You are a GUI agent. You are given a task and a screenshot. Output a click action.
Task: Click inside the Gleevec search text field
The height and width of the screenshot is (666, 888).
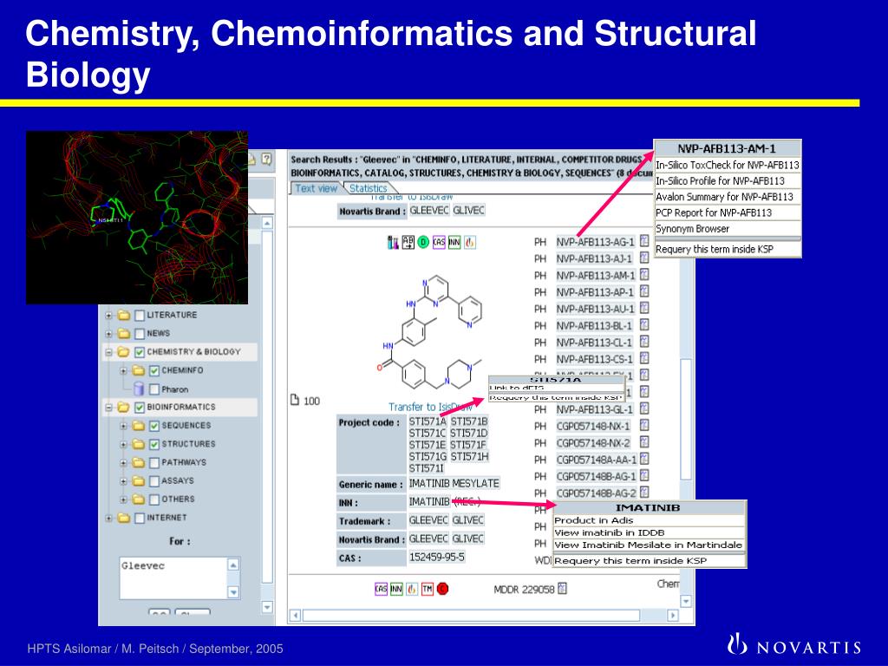point(173,578)
